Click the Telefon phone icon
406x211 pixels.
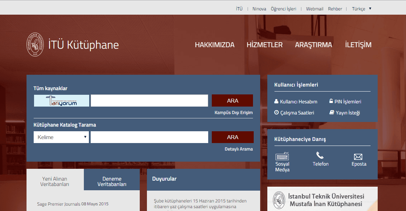[320, 156]
